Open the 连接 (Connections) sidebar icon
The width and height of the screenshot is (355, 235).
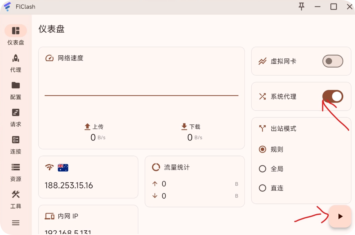click(16, 140)
